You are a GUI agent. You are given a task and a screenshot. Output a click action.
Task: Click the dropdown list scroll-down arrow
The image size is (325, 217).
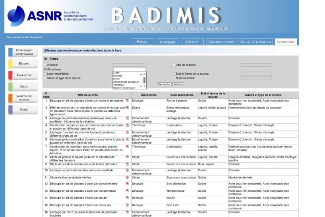coord(145,86)
